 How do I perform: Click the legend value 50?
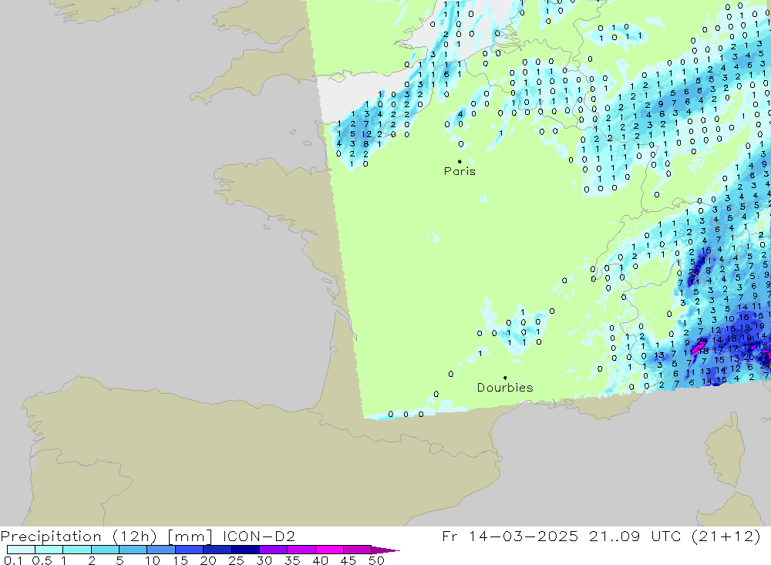pyautogui.click(x=376, y=560)
